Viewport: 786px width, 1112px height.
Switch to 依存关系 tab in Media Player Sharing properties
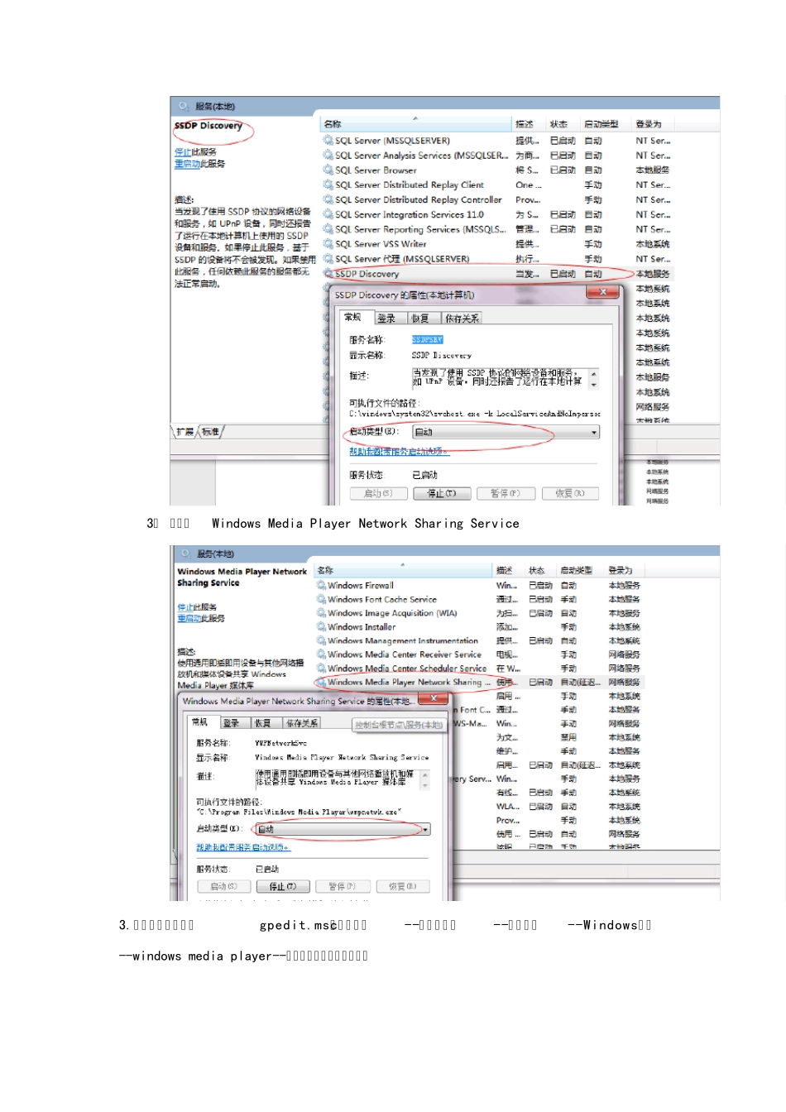click(300, 723)
